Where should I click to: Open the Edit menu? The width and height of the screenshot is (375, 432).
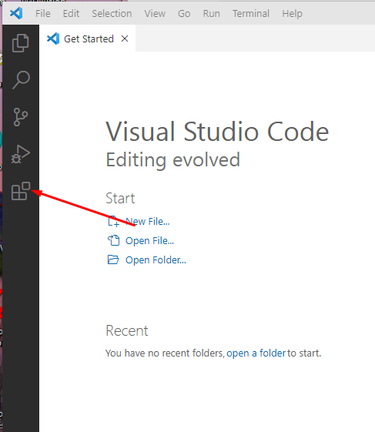(71, 14)
